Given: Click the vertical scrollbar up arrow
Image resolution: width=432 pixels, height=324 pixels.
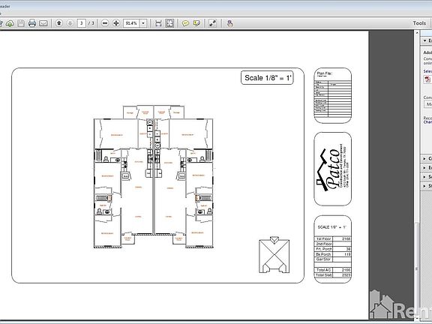Looking at the screenshot, I should pyautogui.click(x=417, y=33).
